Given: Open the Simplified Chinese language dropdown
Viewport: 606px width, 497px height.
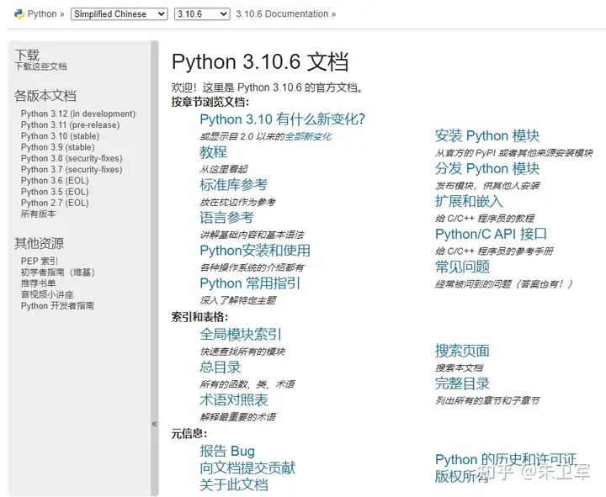Looking at the screenshot, I should tap(119, 14).
